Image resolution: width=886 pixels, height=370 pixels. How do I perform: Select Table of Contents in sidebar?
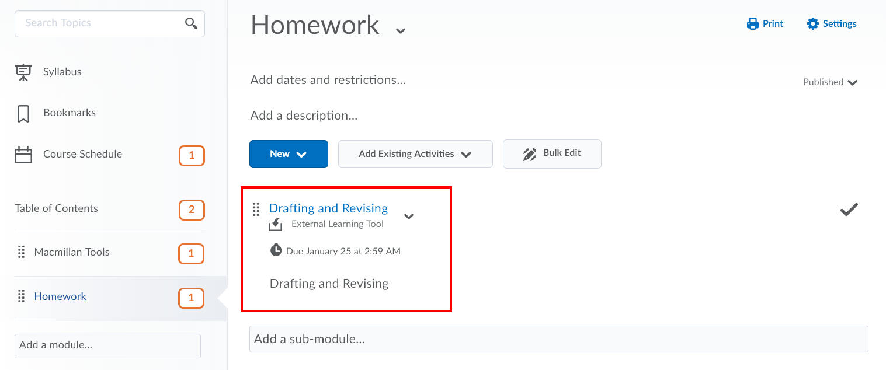tap(56, 208)
